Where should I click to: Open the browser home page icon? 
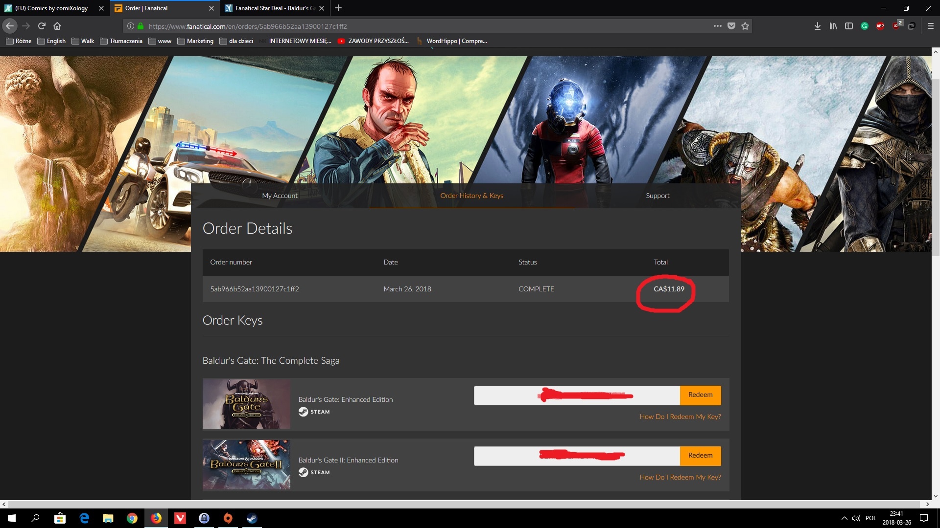57,26
